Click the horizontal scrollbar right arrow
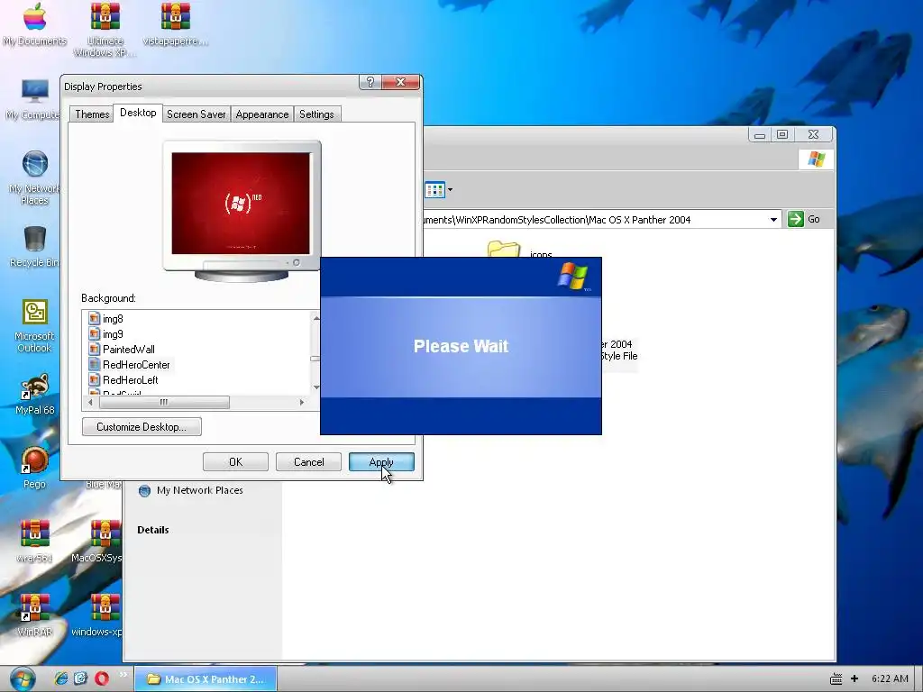This screenshot has width=923, height=692. pos(301,403)
